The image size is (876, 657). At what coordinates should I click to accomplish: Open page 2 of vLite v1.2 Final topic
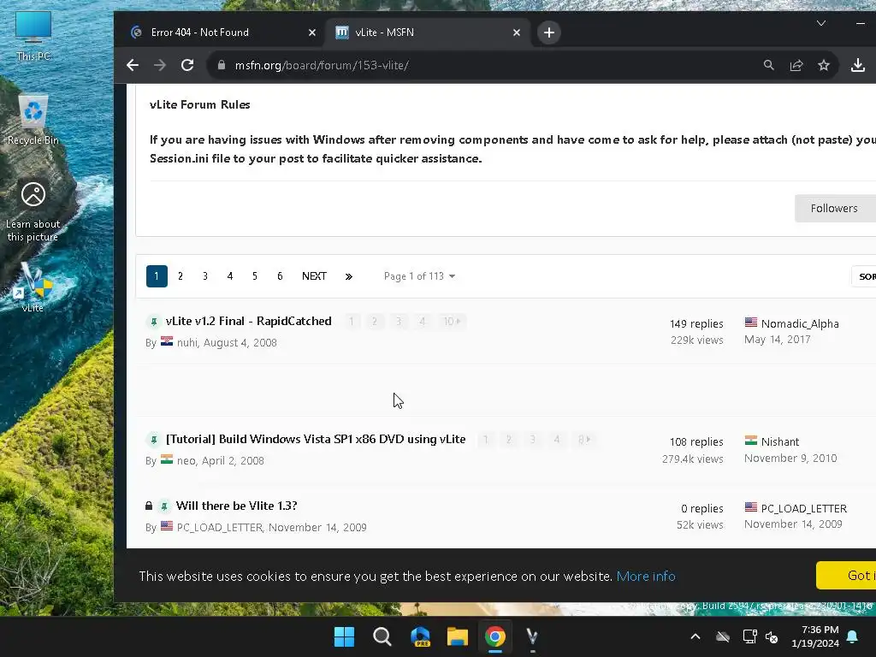375,322
